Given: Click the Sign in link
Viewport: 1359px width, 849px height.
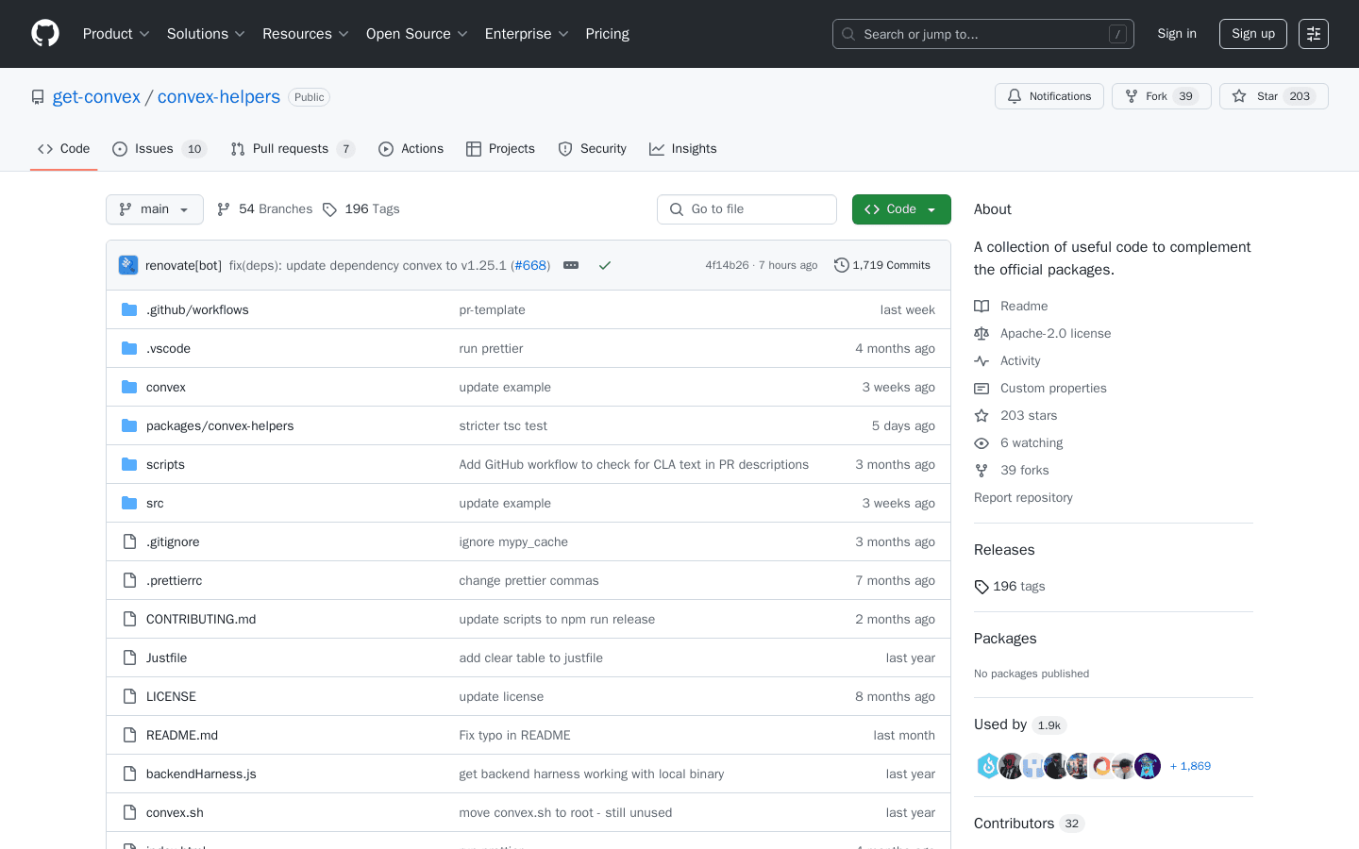Looking at the screenshot, I should (x=1177, y=34).
